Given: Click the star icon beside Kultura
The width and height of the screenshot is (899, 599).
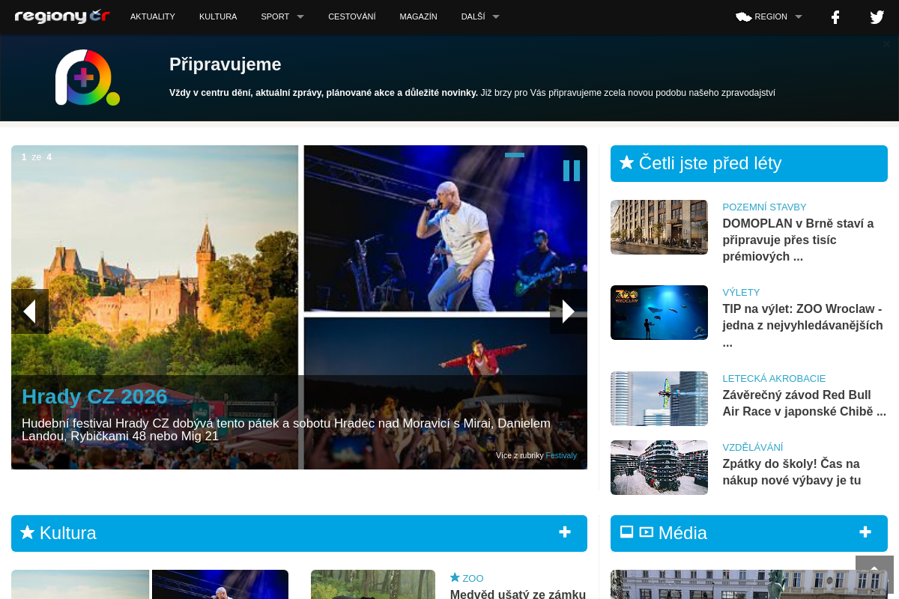Looking at the screenshot, I should pyautogui.click(x=28, y=532).
